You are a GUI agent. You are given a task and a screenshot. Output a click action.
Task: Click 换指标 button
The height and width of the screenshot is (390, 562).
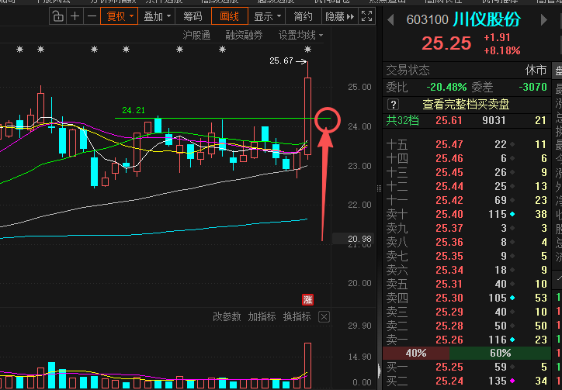(297, 316)
